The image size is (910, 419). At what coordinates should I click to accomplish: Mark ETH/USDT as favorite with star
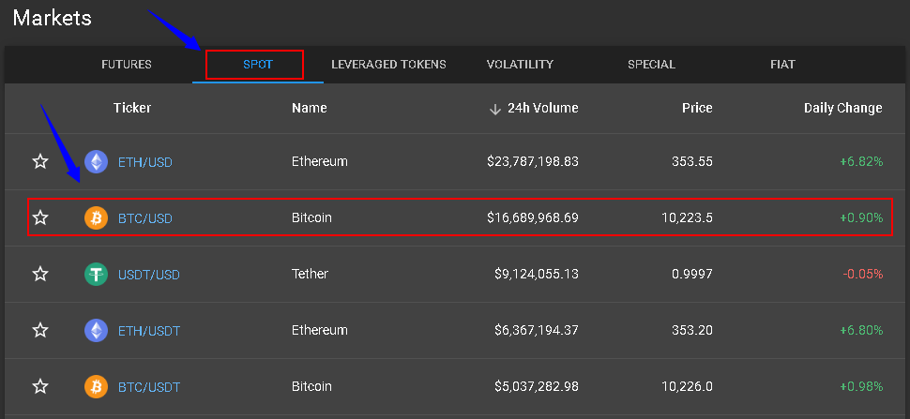(40, 330)
